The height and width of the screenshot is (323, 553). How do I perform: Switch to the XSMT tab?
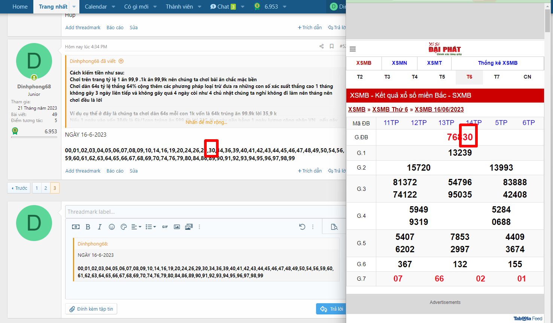click(x=434, y=63)
